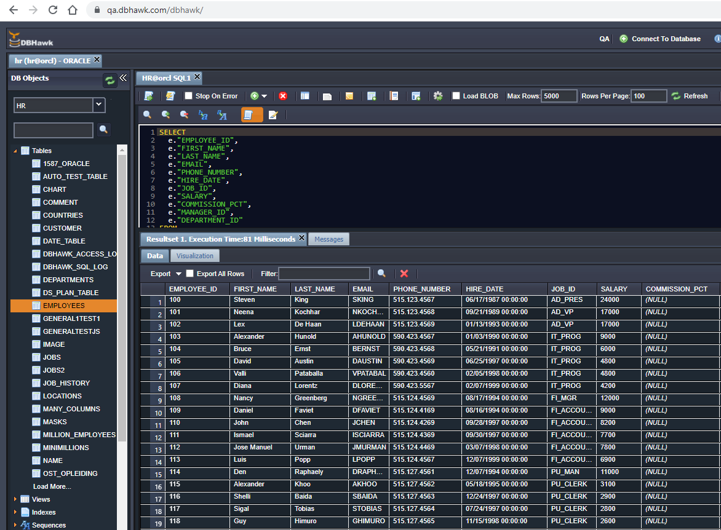721x530 pixels.
Task: Close the HR@orcl SQL1 tab
Action: coord(197,77)
